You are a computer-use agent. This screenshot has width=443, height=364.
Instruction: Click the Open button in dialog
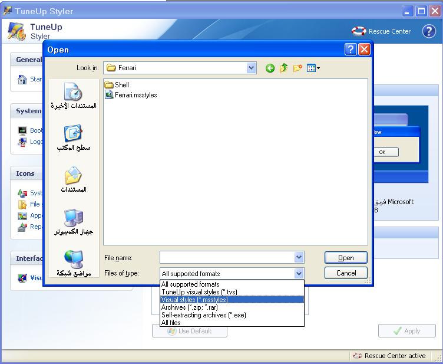pyautogui.click(x=346, y=258)
